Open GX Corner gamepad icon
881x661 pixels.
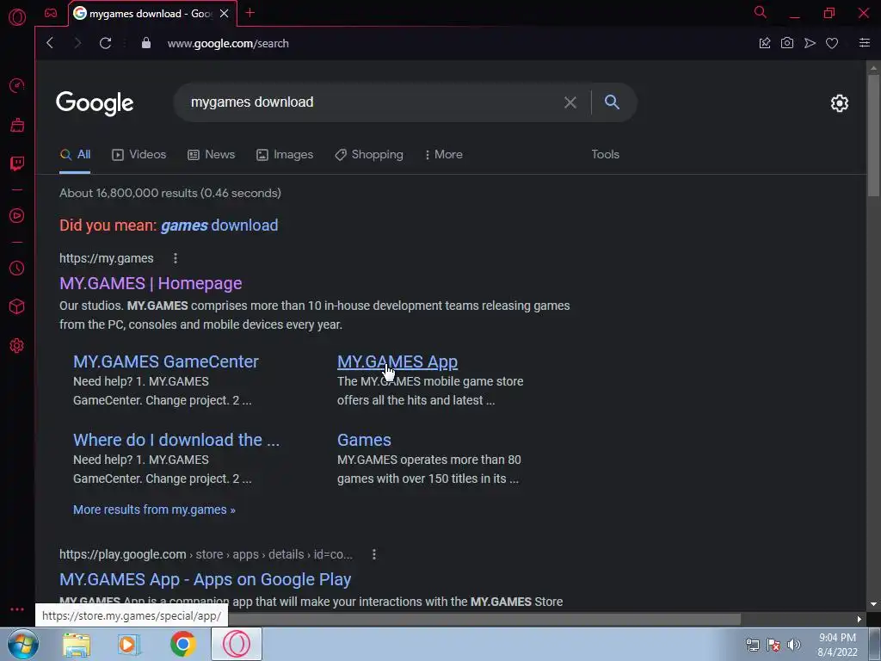coord(51,13)
